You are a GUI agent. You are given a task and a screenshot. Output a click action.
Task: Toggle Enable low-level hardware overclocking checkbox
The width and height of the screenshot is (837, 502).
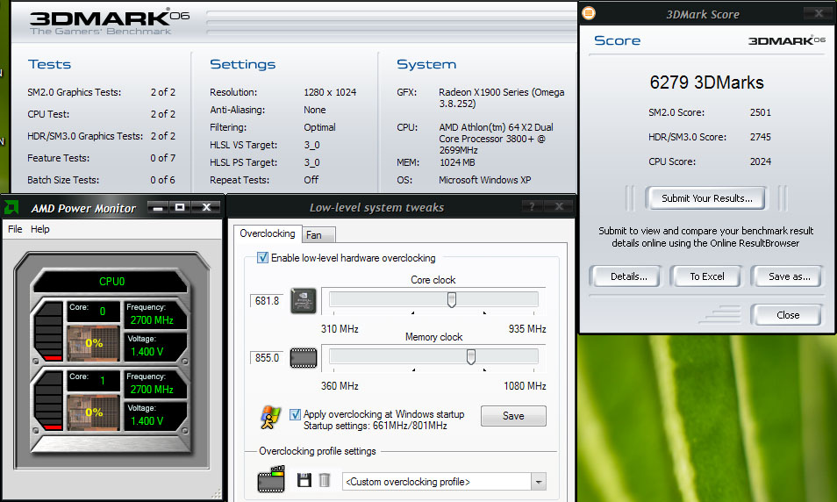click(262, 258)
